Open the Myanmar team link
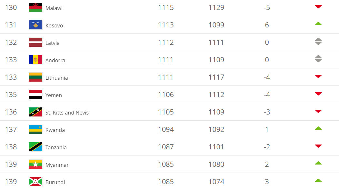This screenshot has width=339, height=190. click(57, 165)
